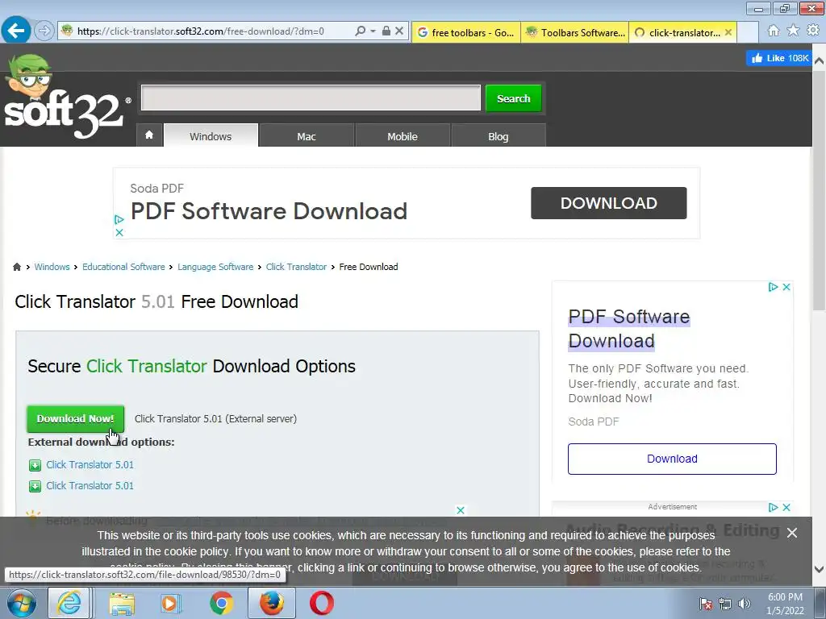Open the Windows breadcrumb link

click(x=52, y=267)
